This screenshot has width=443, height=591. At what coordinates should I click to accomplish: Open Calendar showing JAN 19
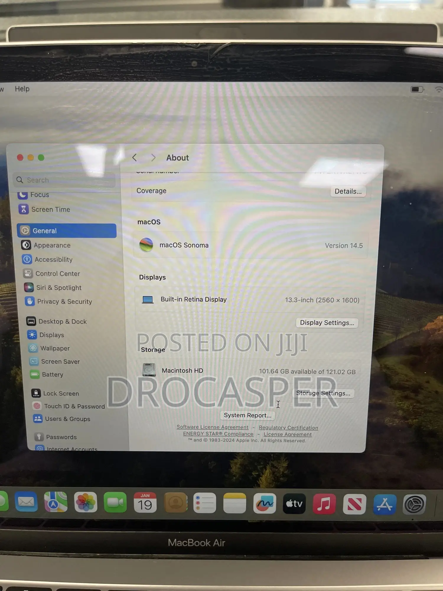(x=145, y=502)
